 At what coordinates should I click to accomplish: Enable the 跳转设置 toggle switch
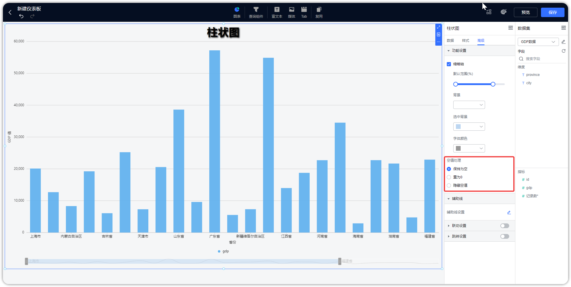(x=505, y=236)
